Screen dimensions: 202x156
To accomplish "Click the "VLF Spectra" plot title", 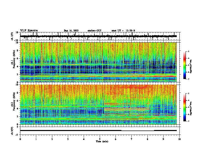I will tap(29, 31).
